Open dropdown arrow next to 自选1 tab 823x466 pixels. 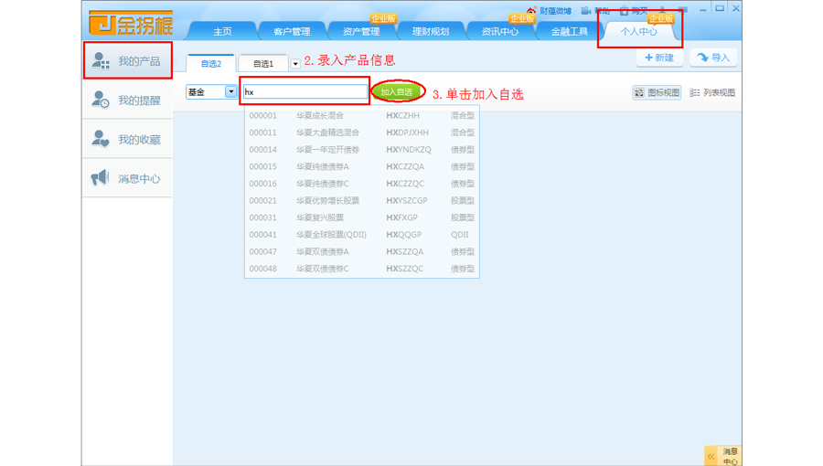pyautogui.click(x=295, y=64)
